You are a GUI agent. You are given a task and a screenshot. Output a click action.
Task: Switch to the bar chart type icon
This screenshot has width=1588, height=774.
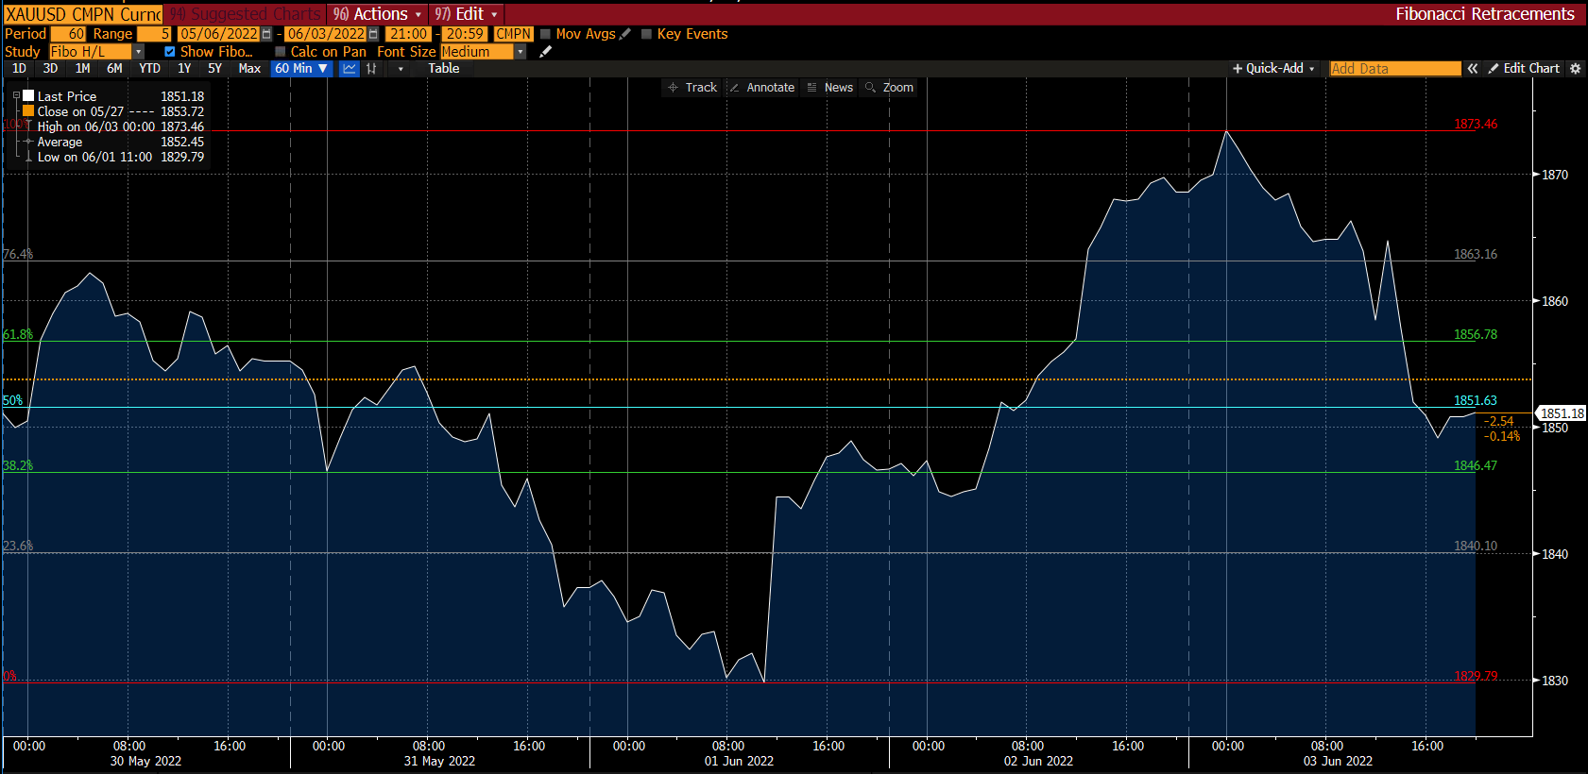371,69
